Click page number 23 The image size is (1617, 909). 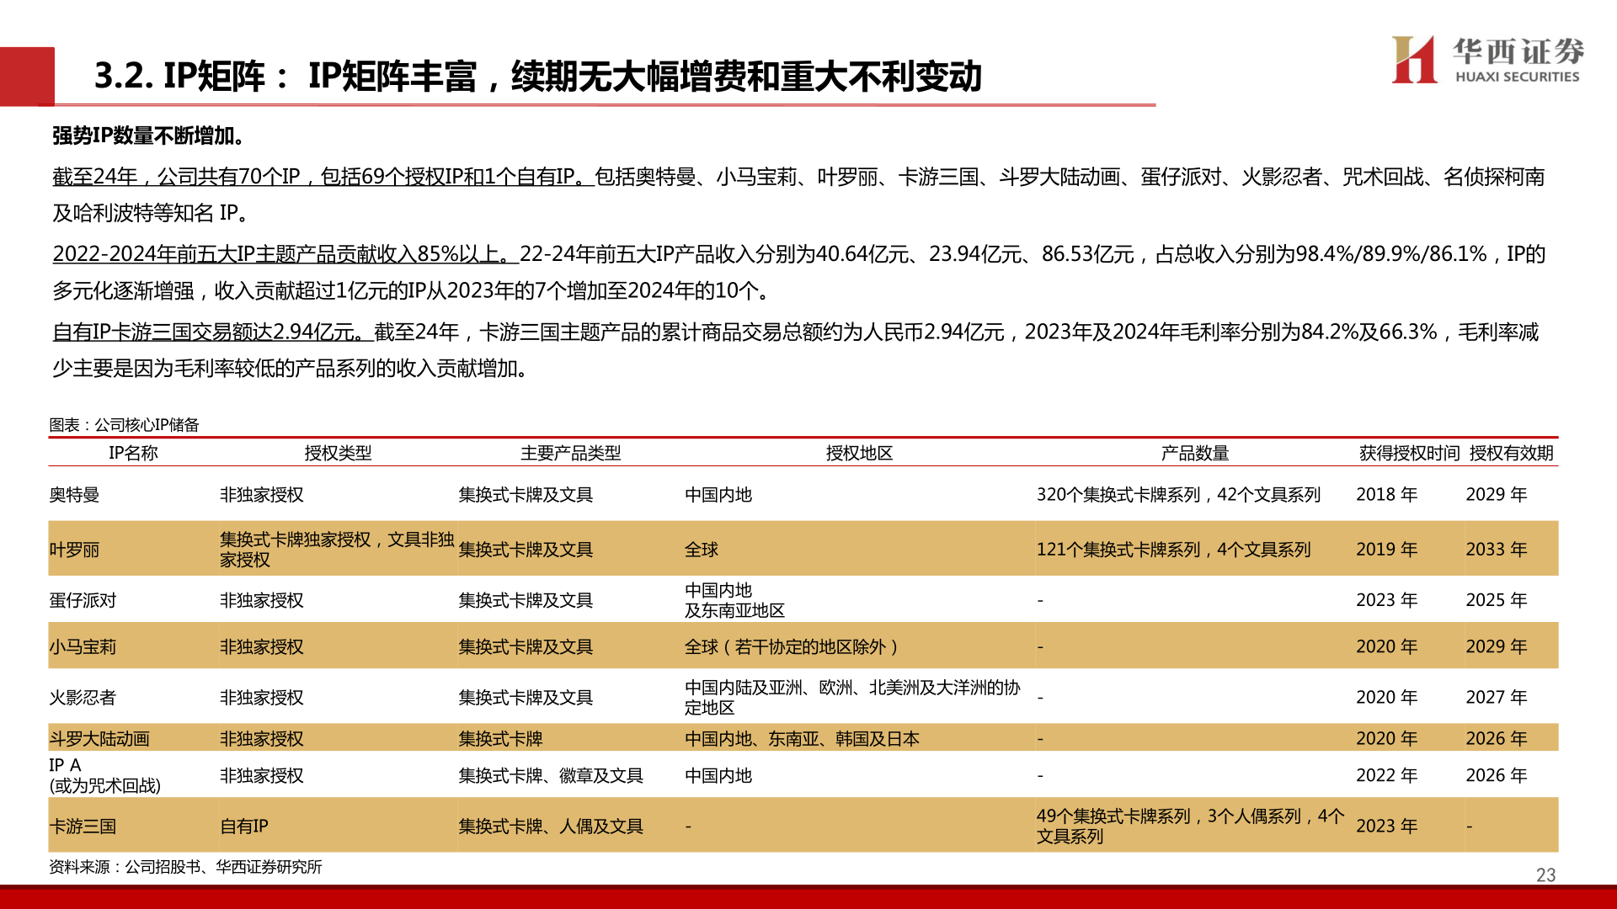pos(1545,875)
